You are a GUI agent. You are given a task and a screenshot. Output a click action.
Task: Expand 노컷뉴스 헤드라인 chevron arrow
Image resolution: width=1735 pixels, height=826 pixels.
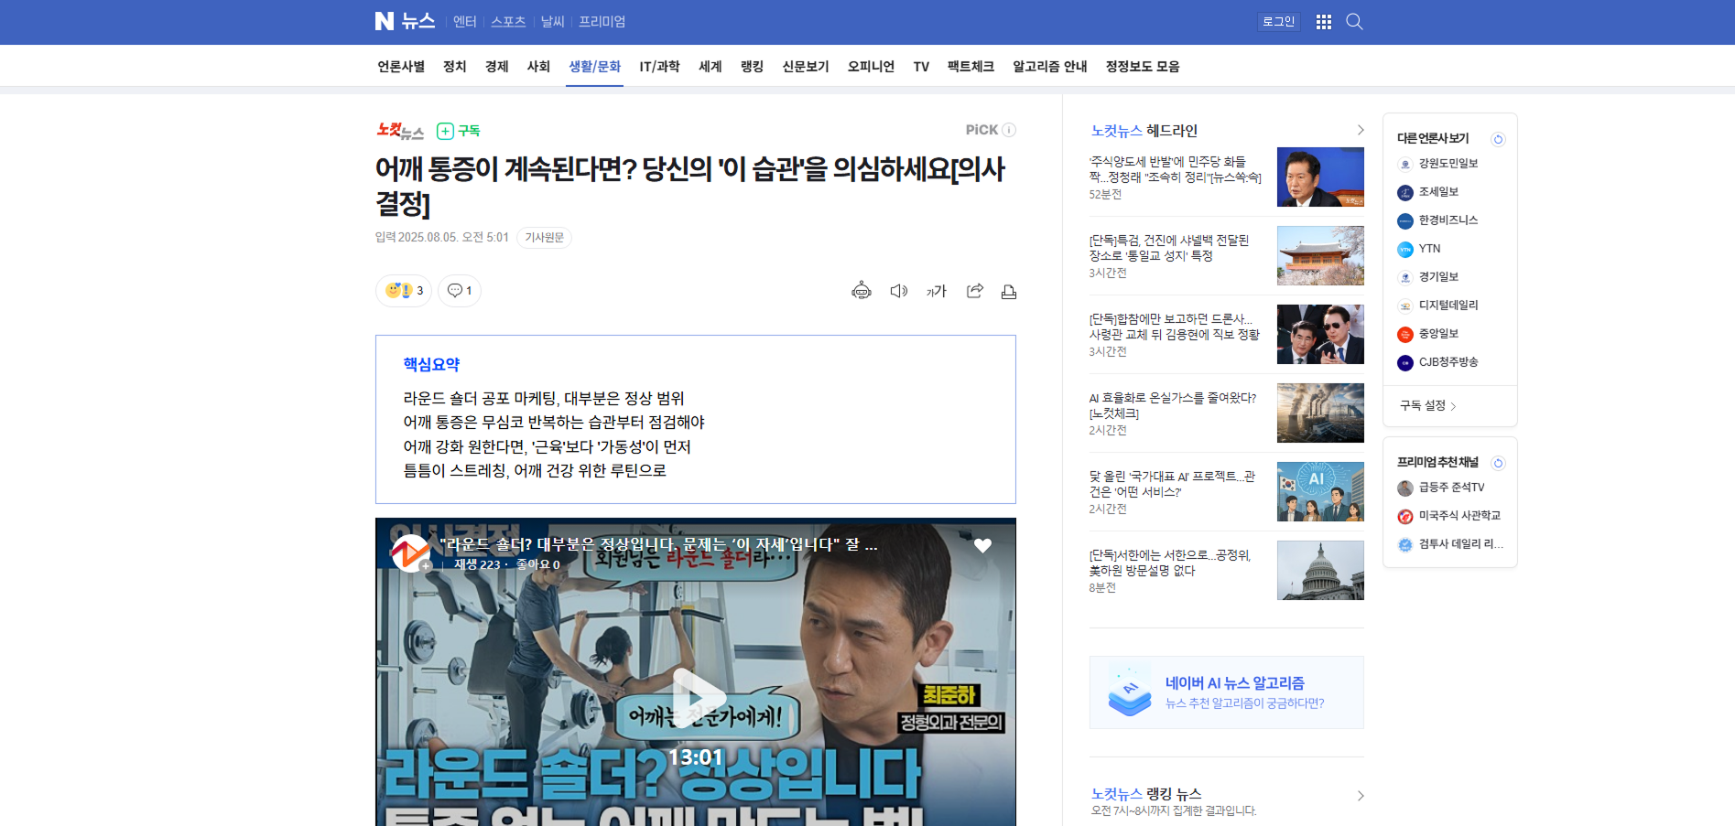(x=1360, y=130)
